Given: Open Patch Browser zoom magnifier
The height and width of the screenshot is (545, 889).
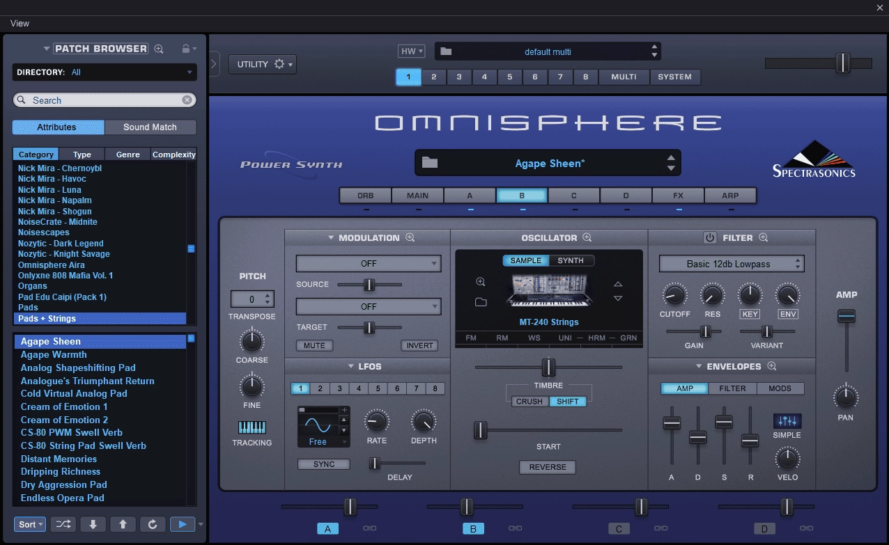Looking at the screenshot, I should coord(159,49).
